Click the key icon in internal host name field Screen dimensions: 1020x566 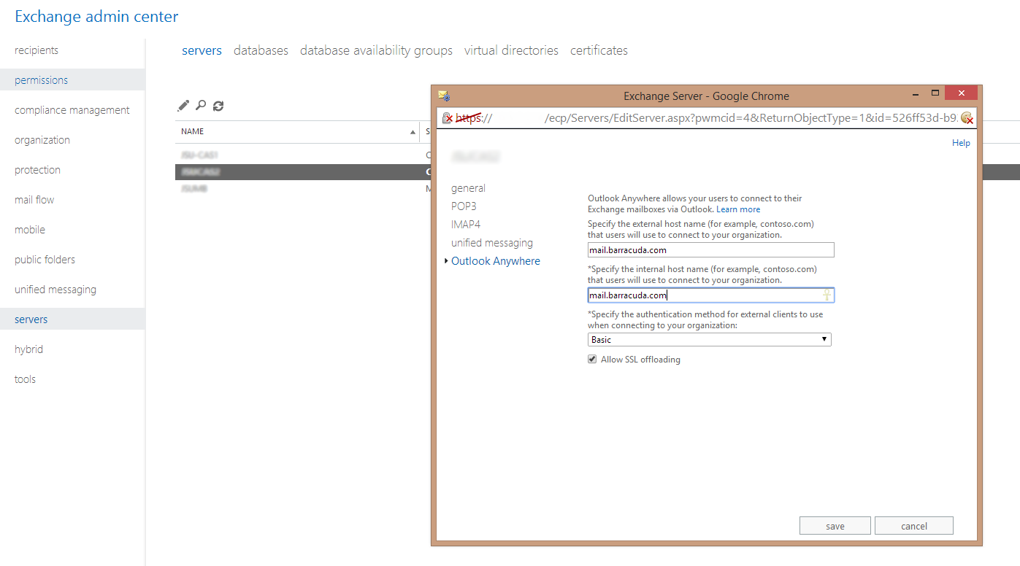tap(827, 295)
